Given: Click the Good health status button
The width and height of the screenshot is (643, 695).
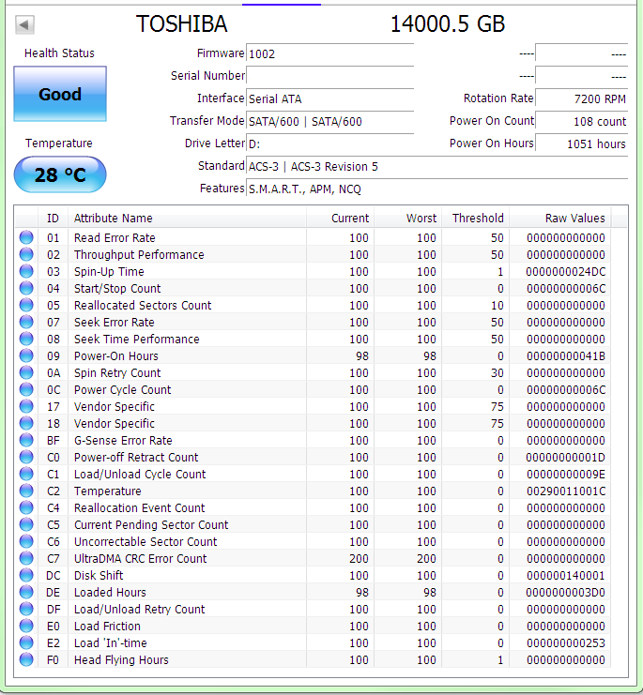Looking at the screenshot, I should pos(60,94).
